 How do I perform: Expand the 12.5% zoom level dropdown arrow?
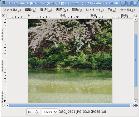[55, 112]
